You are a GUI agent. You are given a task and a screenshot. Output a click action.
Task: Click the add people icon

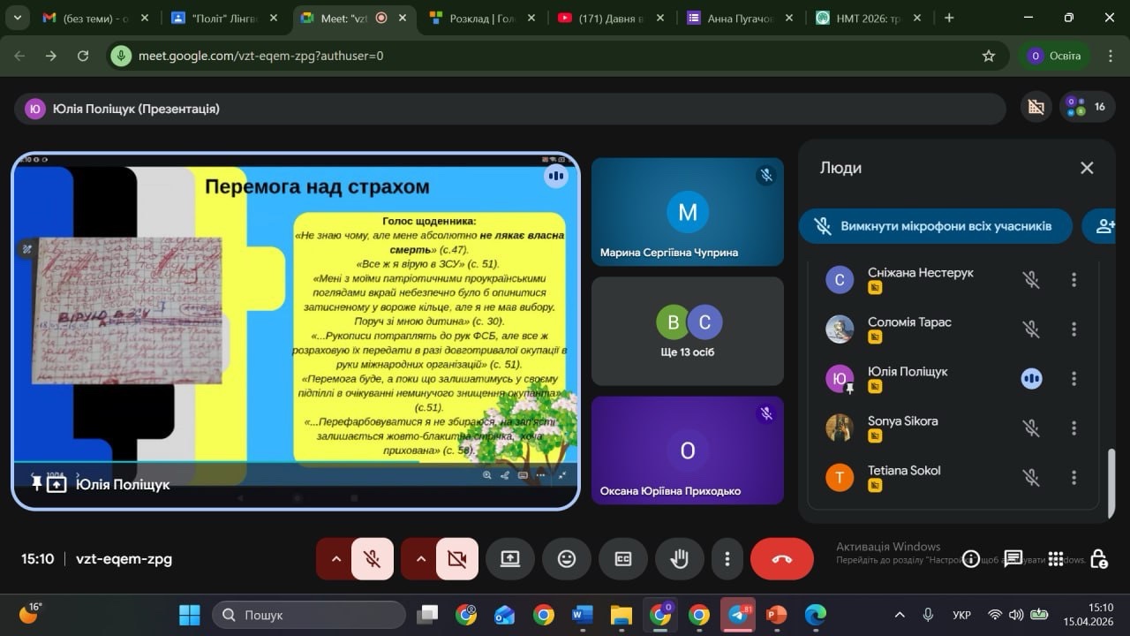coord(1104,226)
